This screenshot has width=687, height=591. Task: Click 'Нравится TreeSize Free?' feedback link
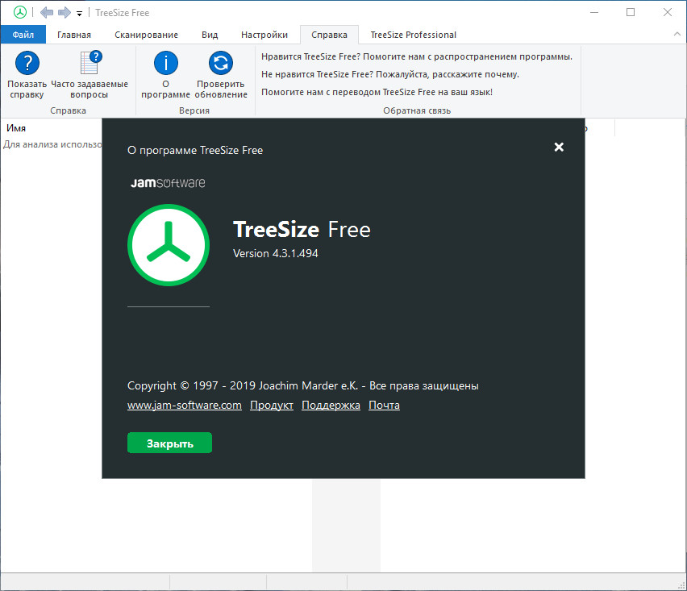(x=417, y=56)
